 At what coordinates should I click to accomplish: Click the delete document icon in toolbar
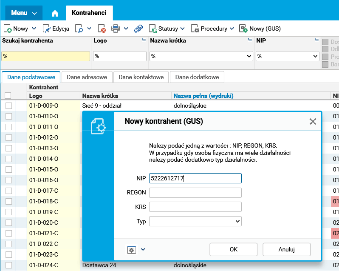102,29
